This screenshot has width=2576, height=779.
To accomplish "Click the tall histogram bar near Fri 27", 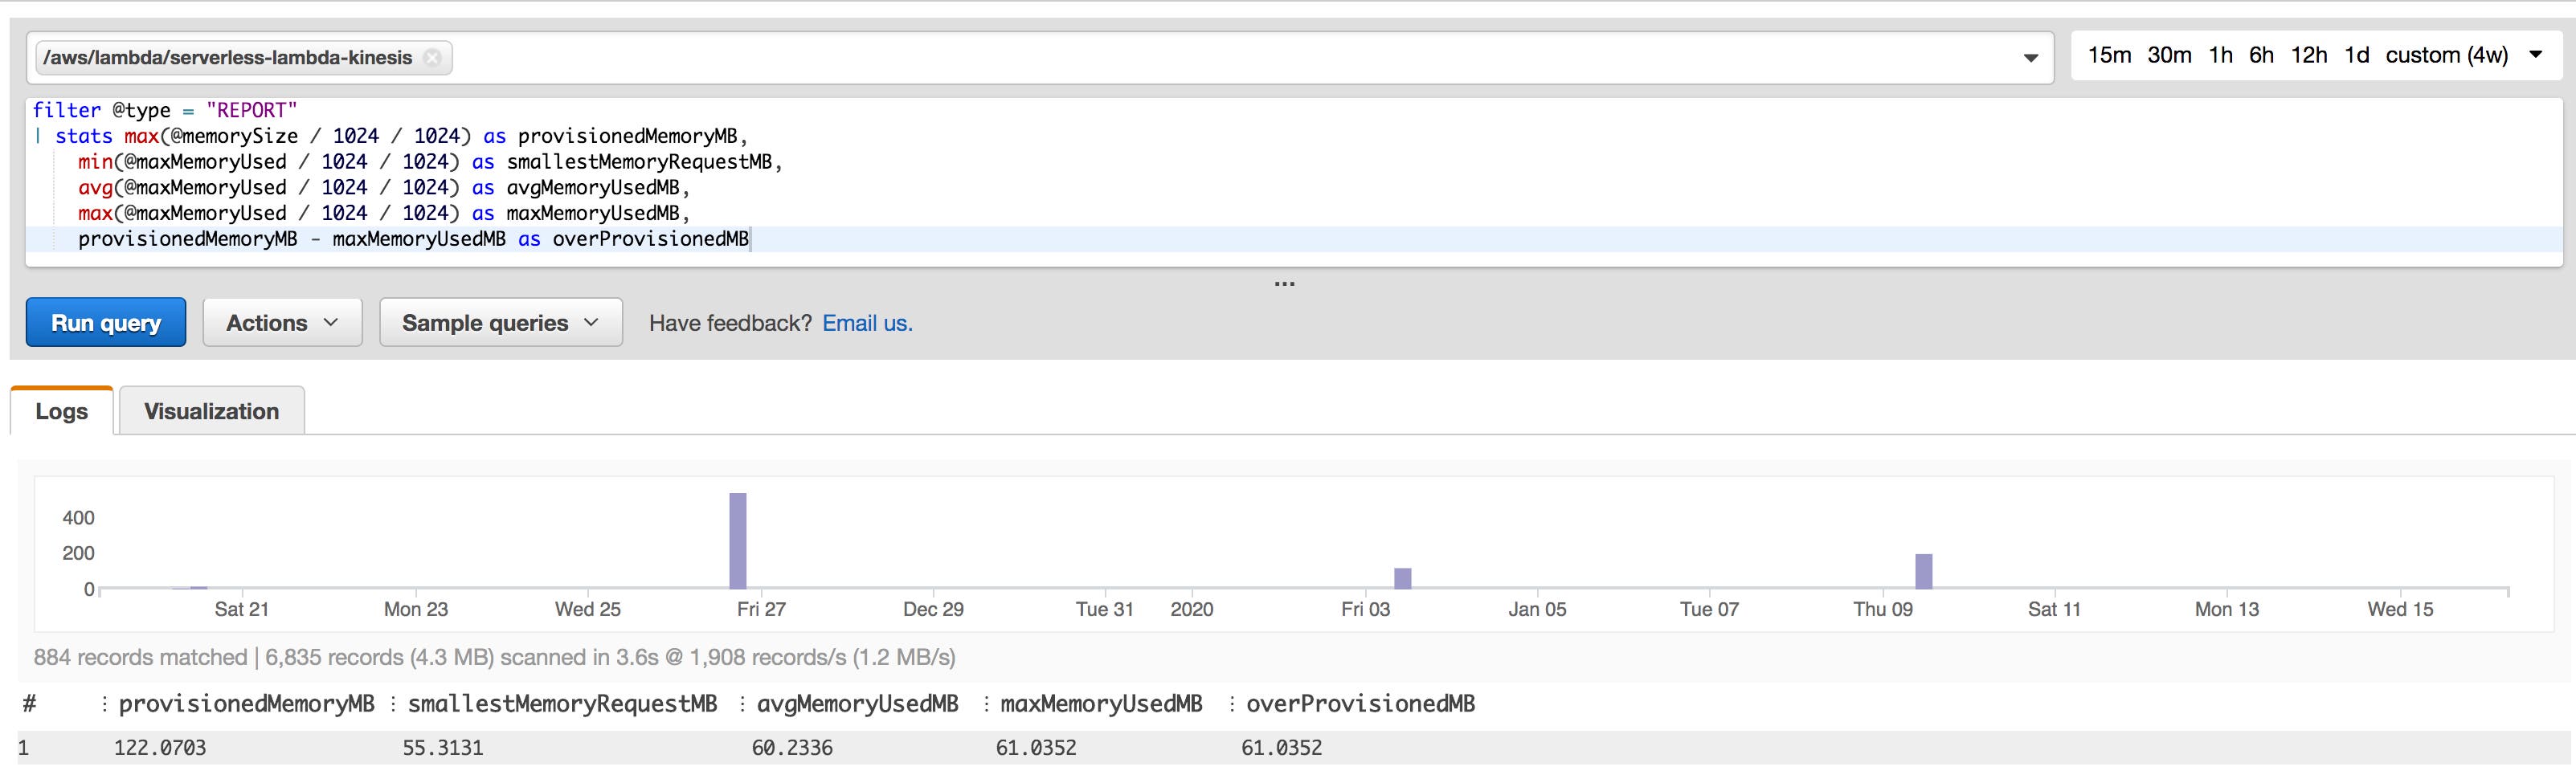I will click(738, 540).
